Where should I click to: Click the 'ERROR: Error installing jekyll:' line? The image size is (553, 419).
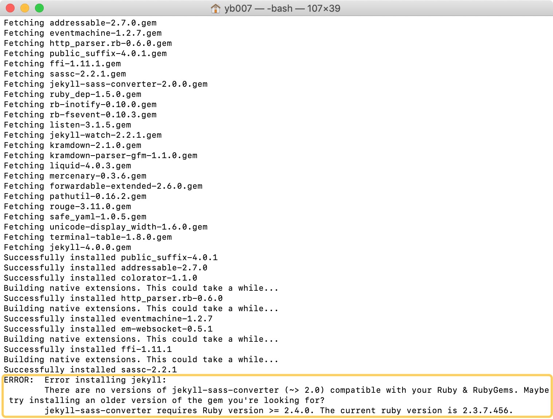click(x=85, y=380)
